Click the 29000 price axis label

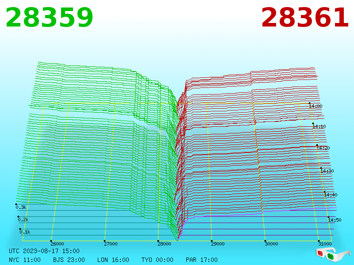218,244
